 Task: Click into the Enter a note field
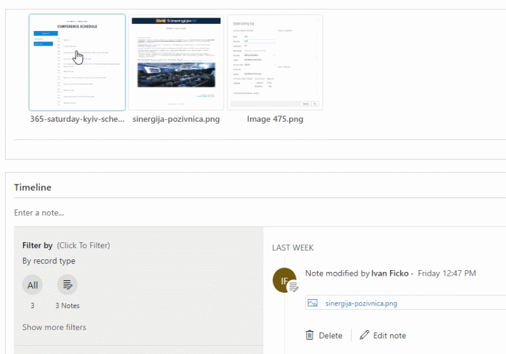[x=260, y=213]
